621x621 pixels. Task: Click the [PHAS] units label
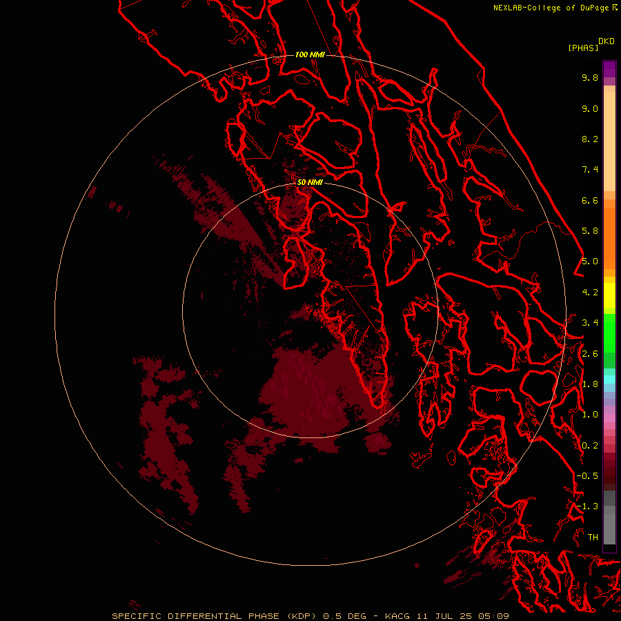pyautogui.click(x=583, y=48)
